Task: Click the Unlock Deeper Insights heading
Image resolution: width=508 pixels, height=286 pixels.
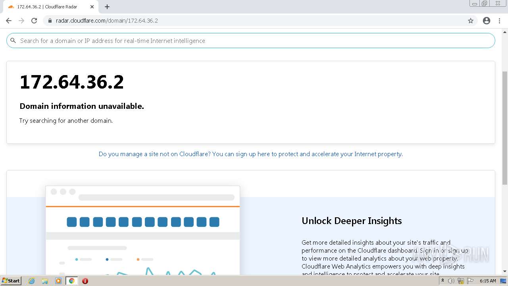Action: [352, 221]
